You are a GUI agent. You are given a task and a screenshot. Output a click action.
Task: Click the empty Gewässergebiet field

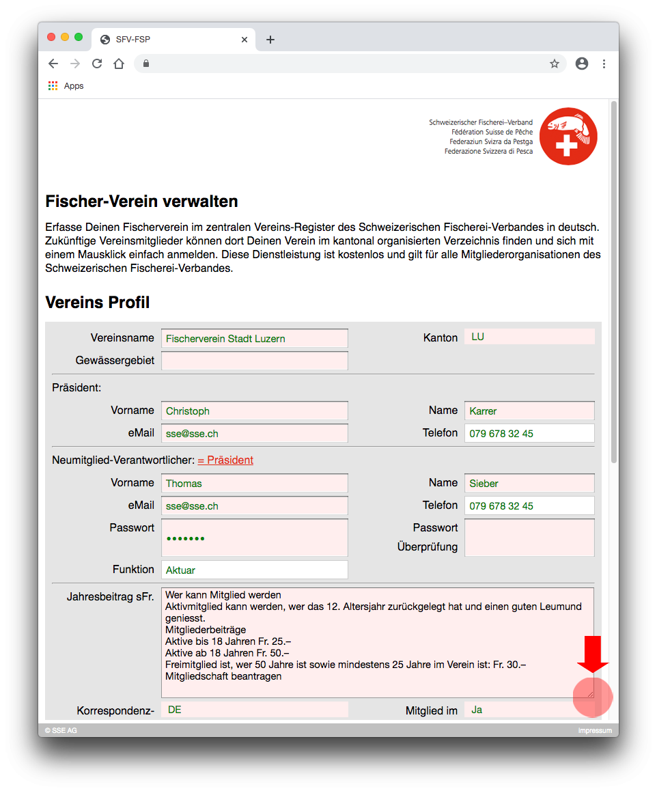click(x=254, y=361)
